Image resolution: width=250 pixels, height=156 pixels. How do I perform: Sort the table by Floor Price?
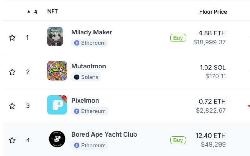click(x=213, y=12)
